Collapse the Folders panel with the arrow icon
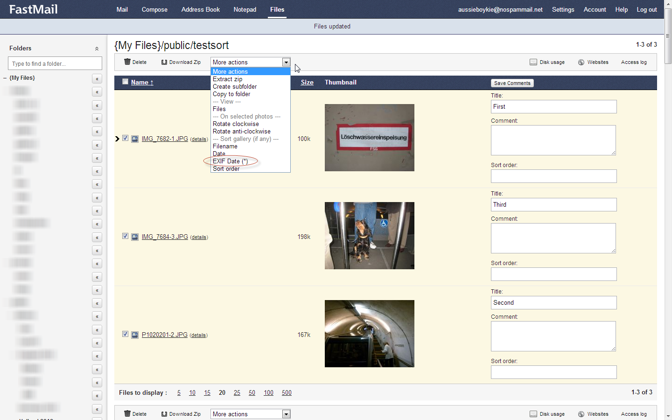This screenshot has width=672, height=420. [97, 49]
